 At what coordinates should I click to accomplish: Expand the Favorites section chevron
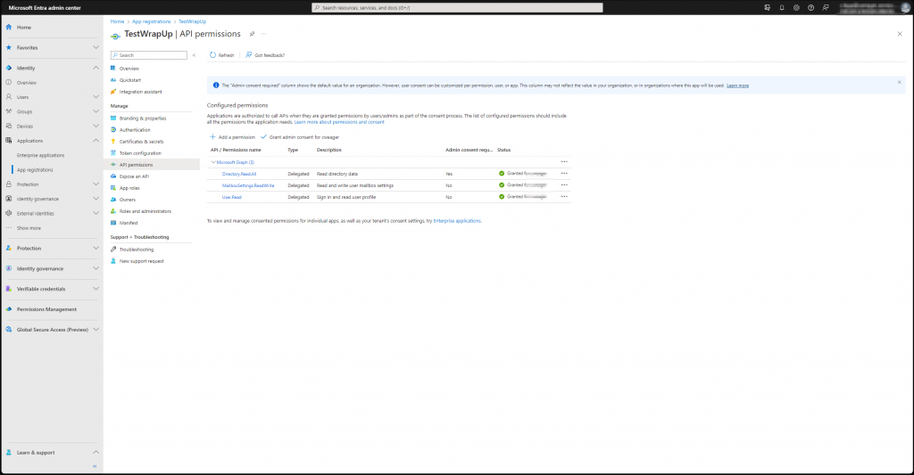[96, 48]
